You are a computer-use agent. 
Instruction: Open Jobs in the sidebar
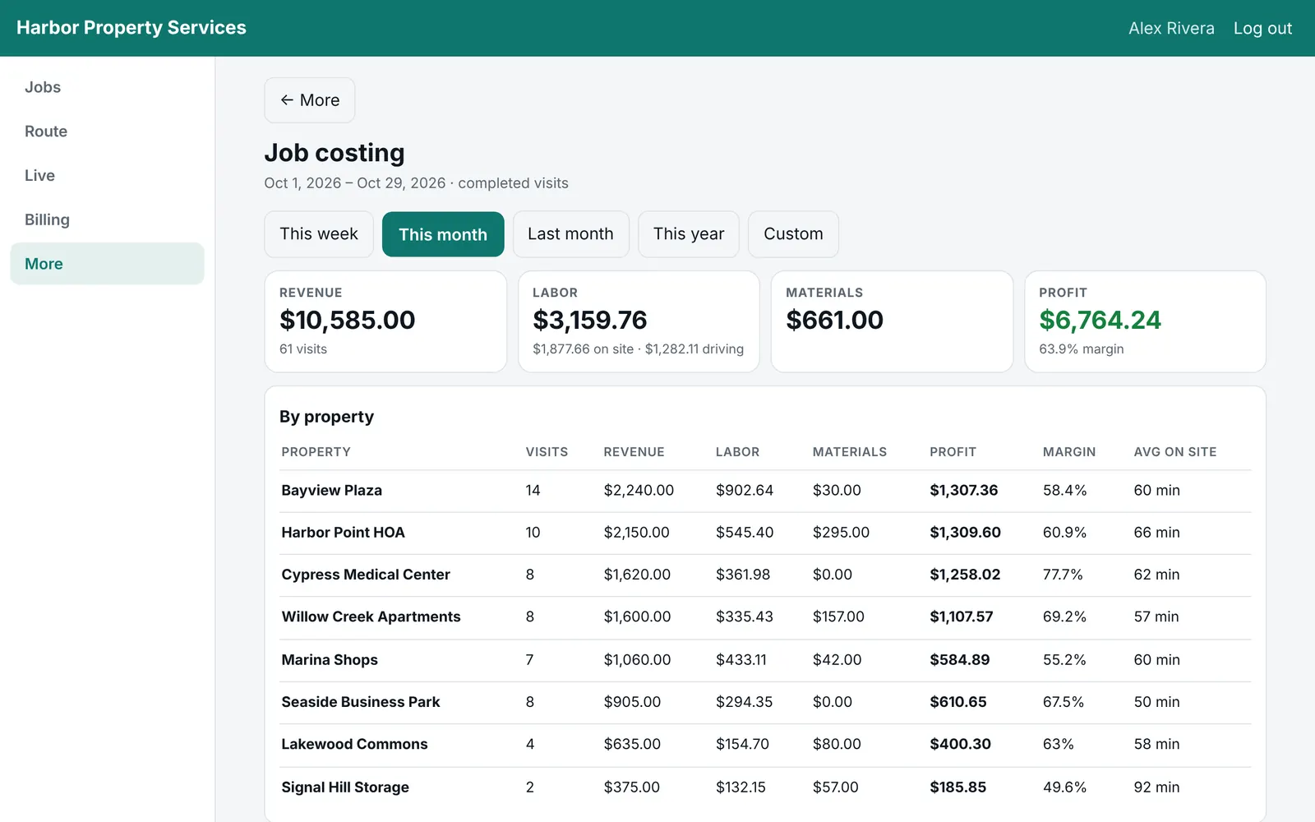pyautogui.click(x=107, y=87)
